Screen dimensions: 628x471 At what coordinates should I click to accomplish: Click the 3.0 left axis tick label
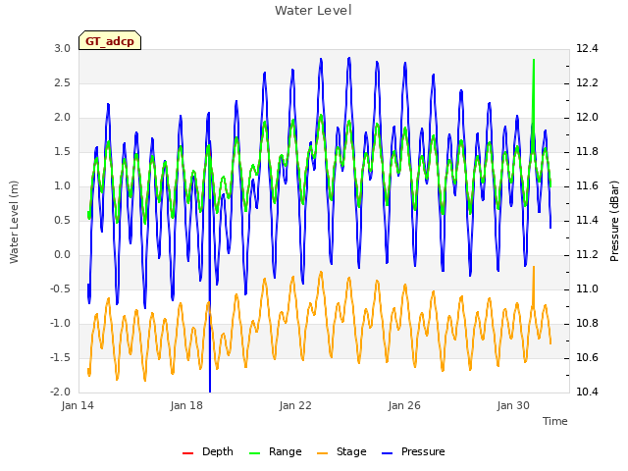coord(63,48)
